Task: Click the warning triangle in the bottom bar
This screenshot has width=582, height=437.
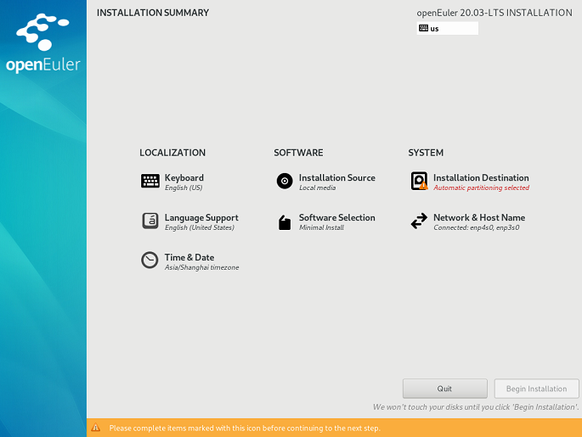Action: (96, 428)
